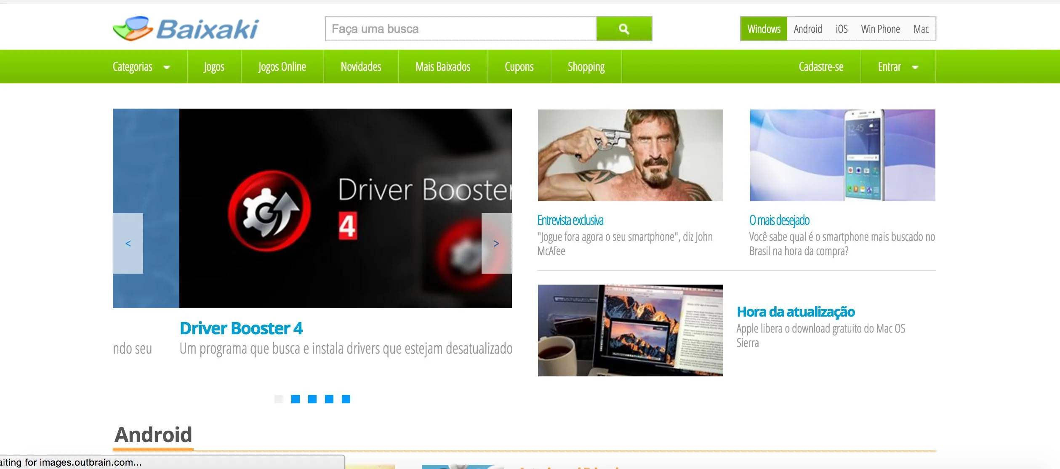Click the 'Um programa que busca' description
1060x469 pixels.
(346, 349)
